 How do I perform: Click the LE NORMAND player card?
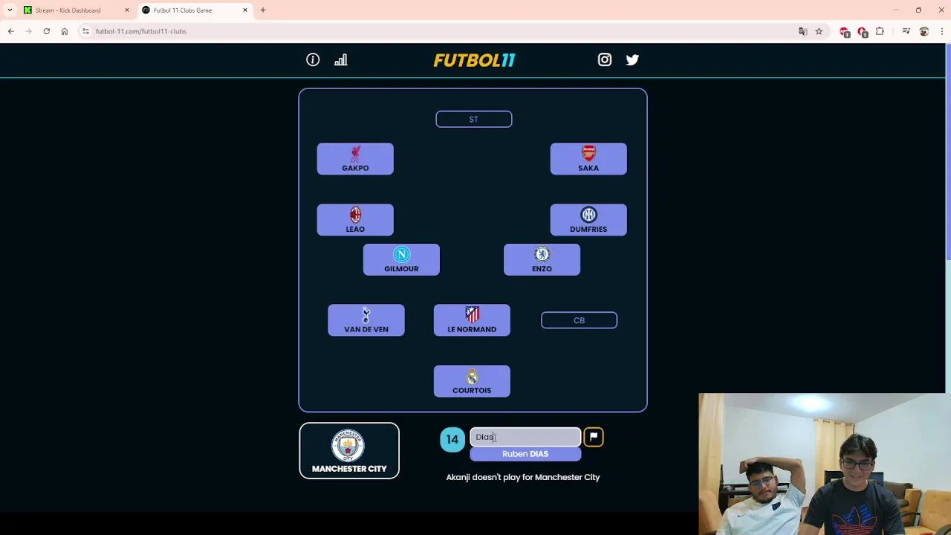coord(472,320)
